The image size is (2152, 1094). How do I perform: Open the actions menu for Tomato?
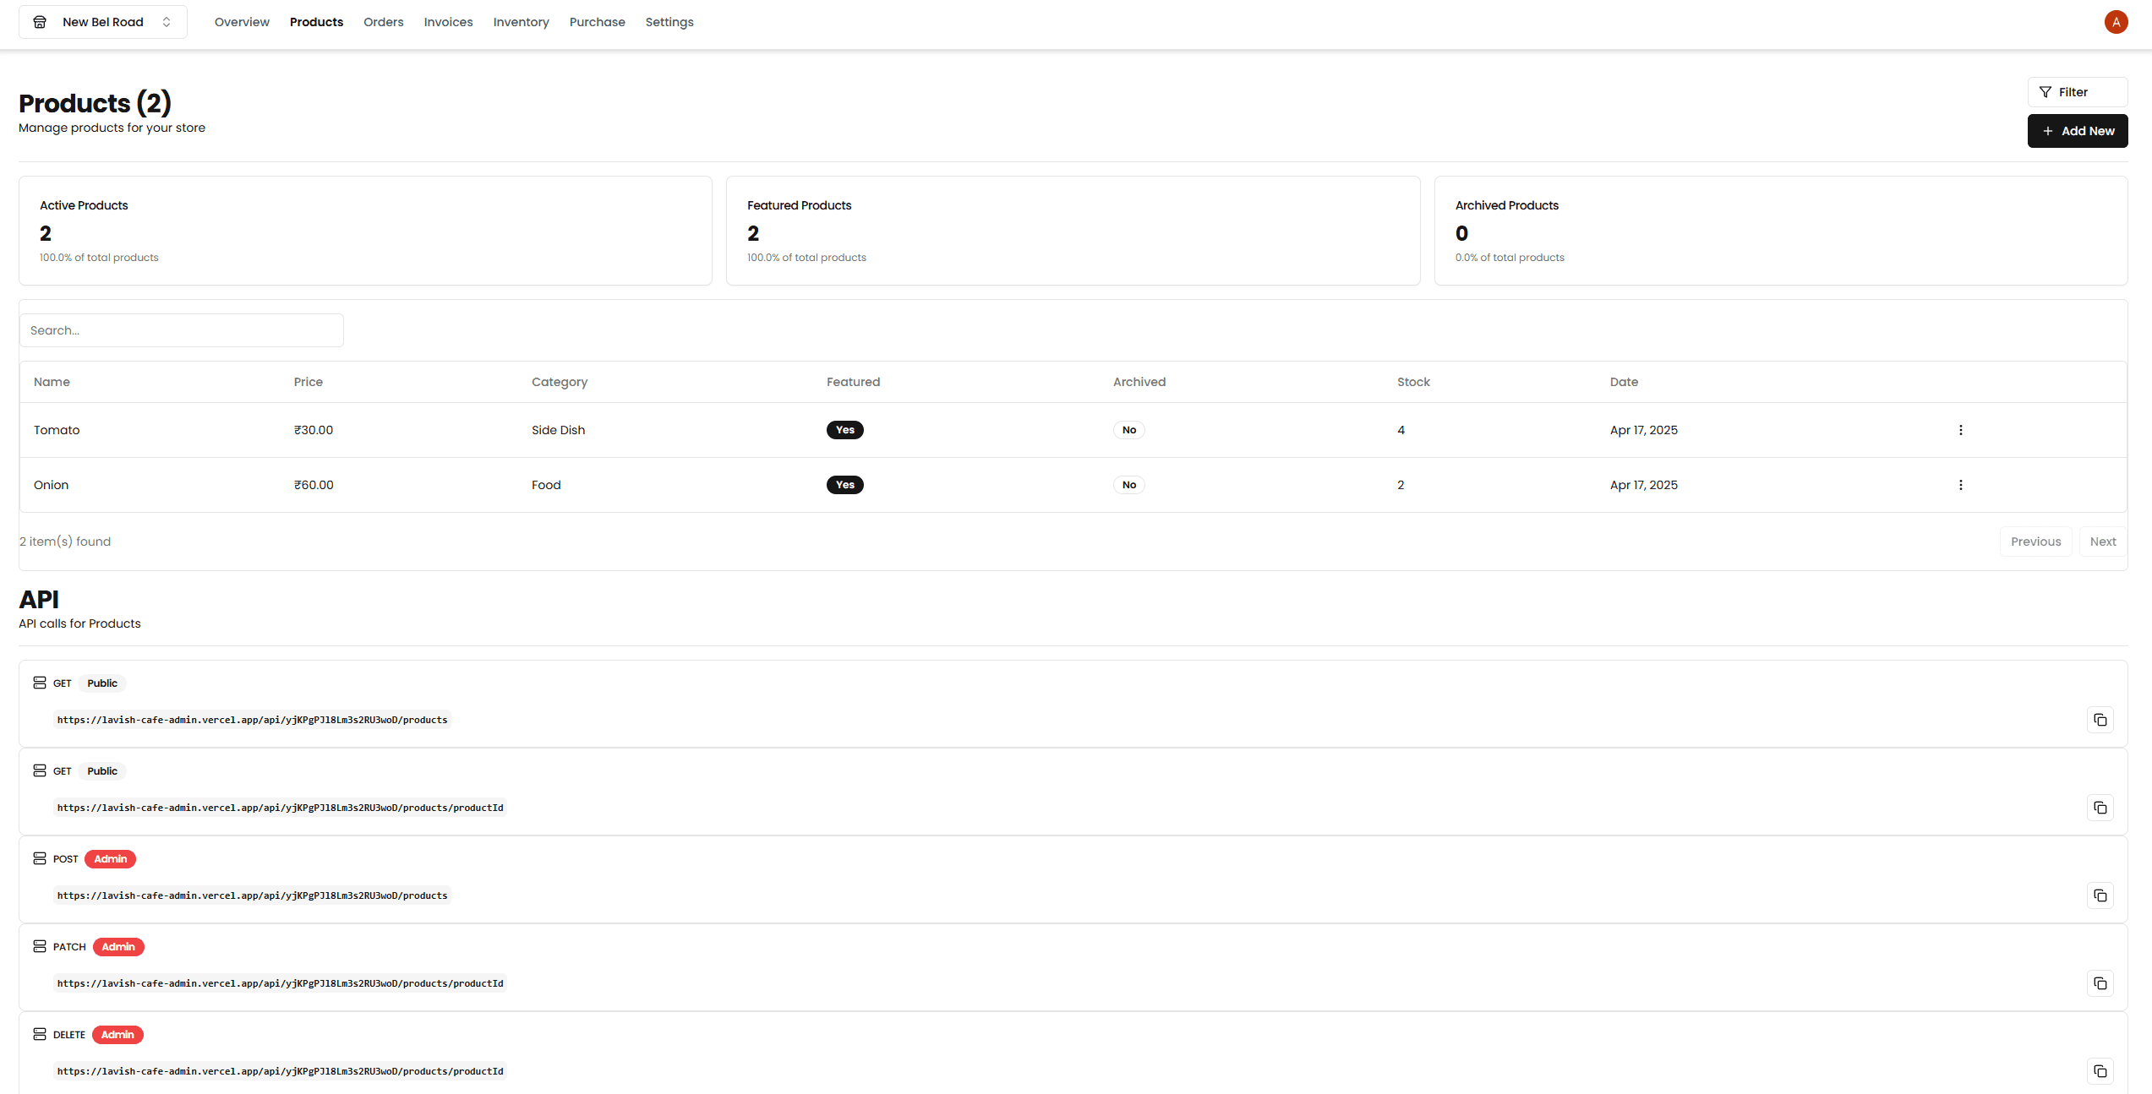pyautogui.click(x=1960, y=430)
